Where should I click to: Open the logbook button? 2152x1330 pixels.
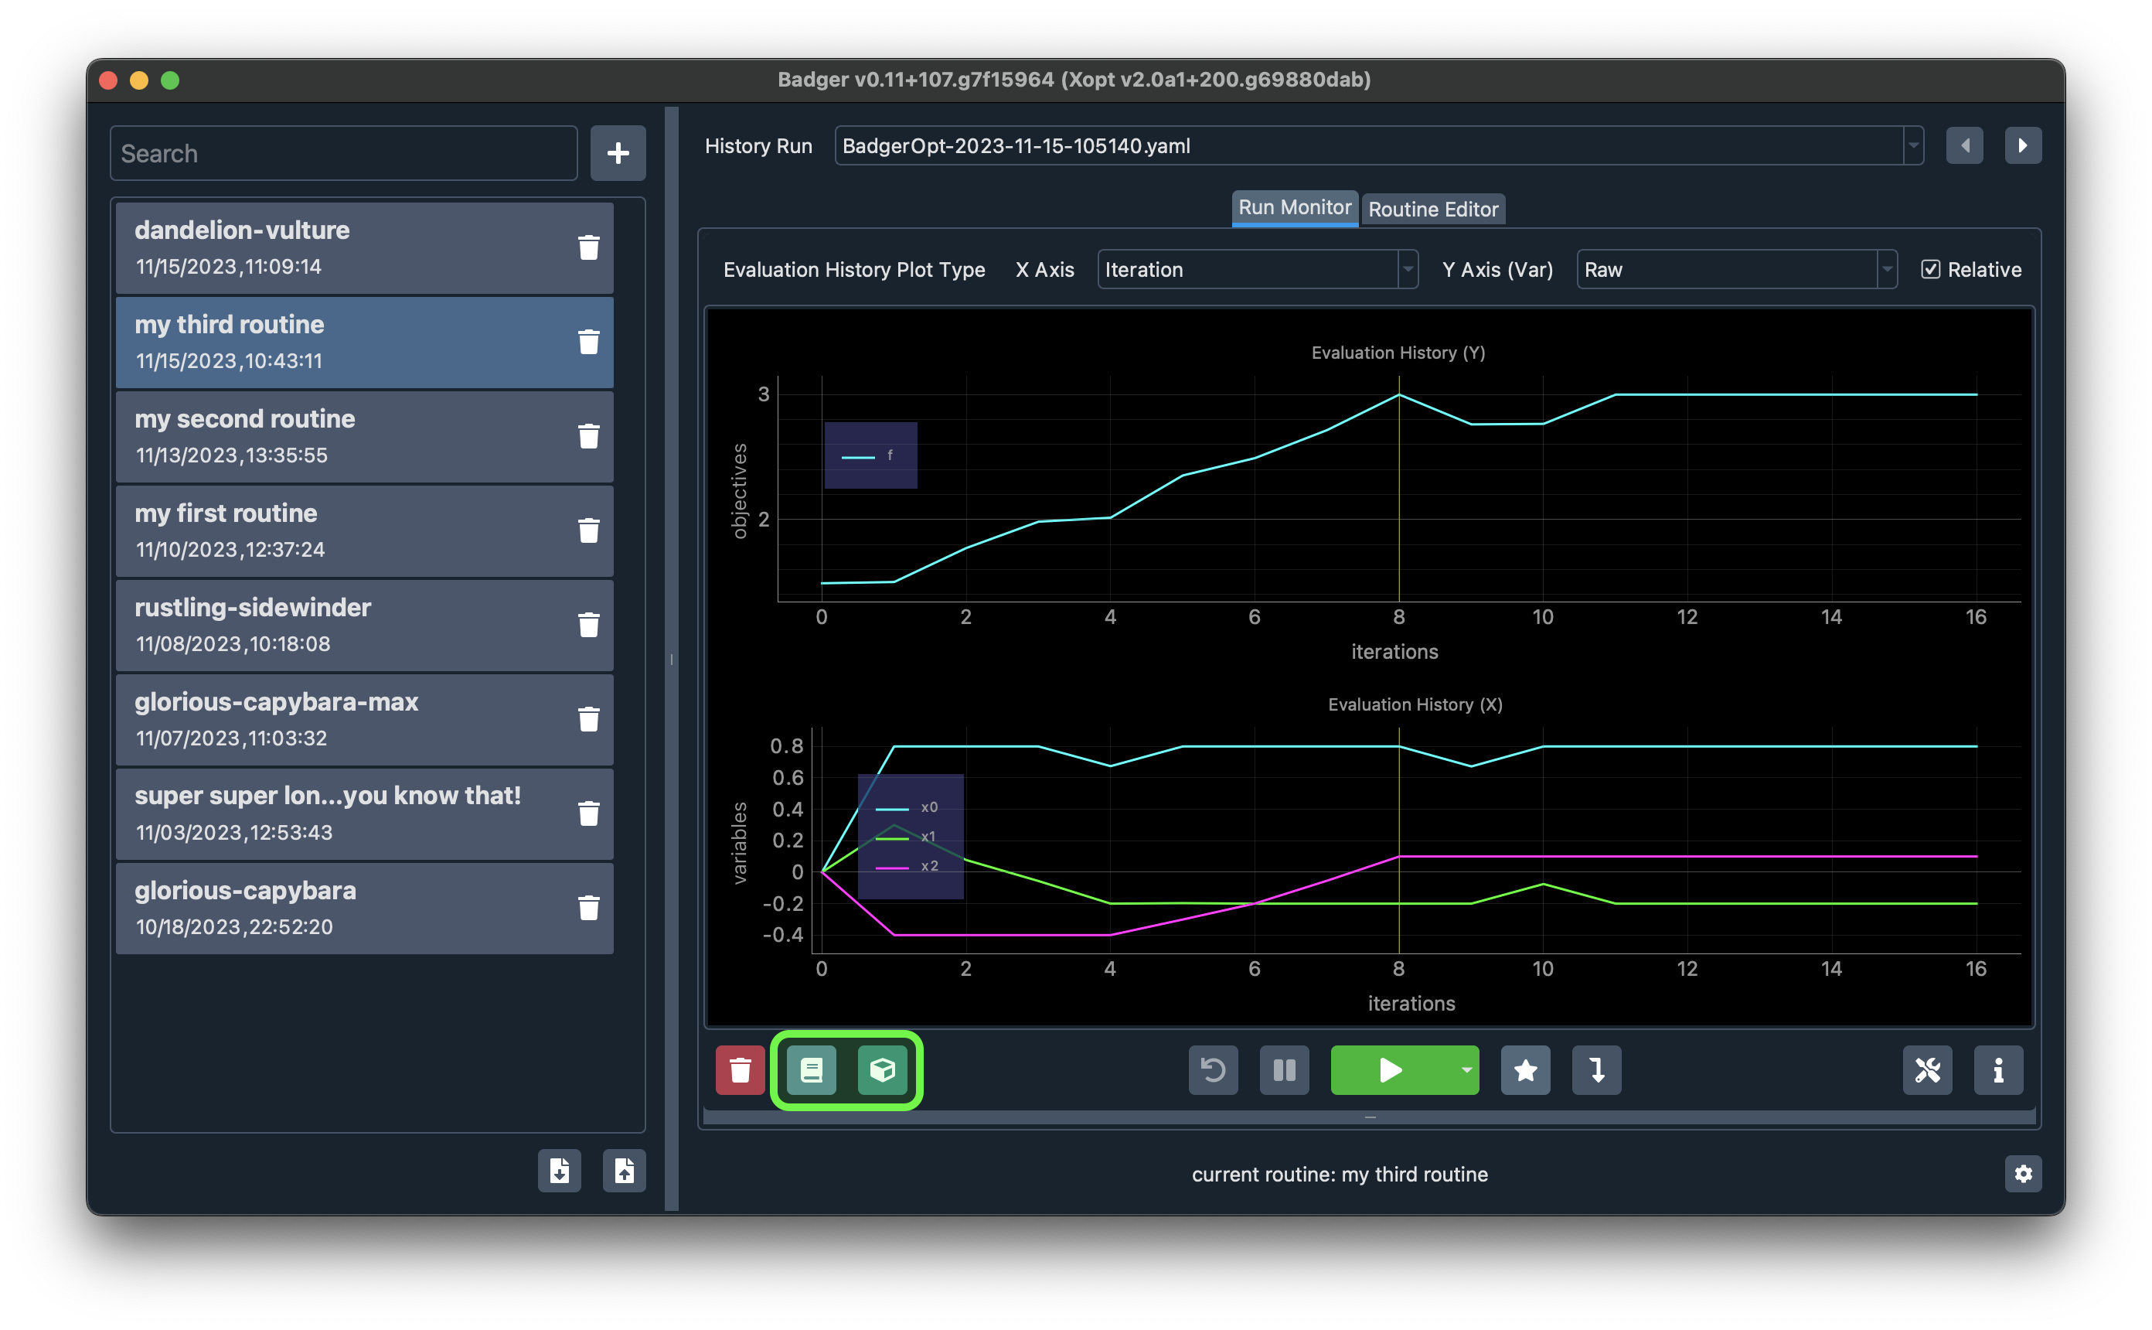click(x=812, y=1070)
